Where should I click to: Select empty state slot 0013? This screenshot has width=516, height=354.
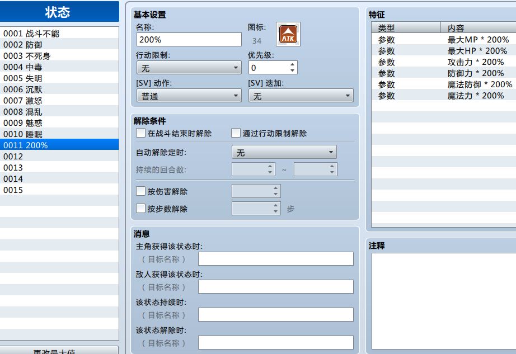[59, 167]
